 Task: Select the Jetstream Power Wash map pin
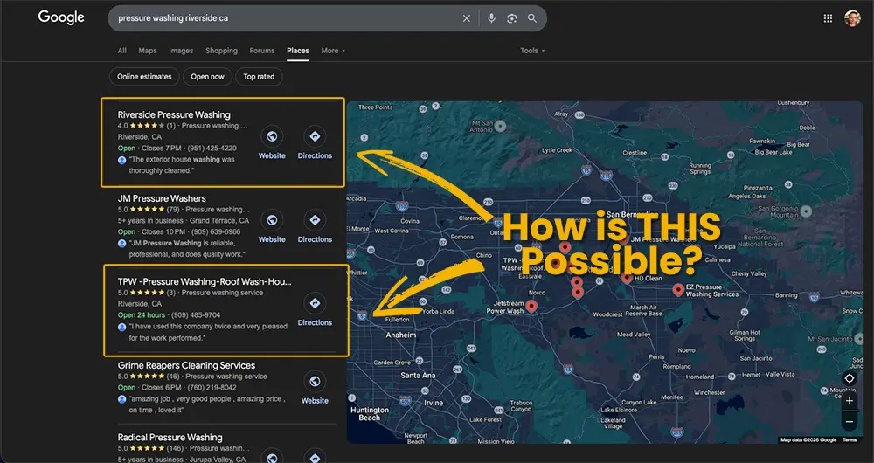531,306
